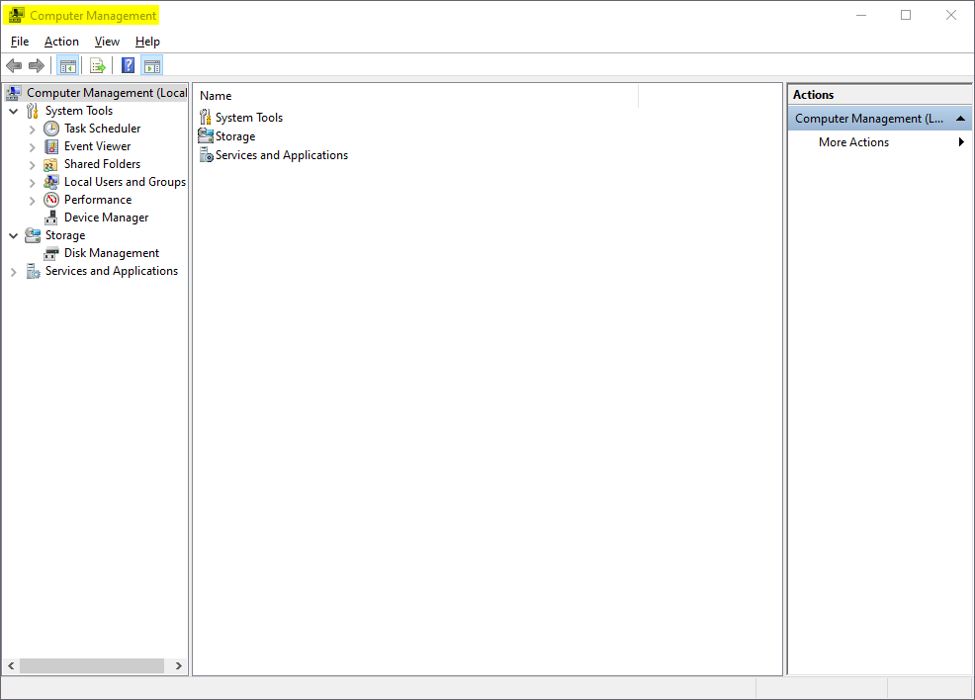
Task: Toggle the Show/Hide Action Pane button
Action: coord(151,66)
